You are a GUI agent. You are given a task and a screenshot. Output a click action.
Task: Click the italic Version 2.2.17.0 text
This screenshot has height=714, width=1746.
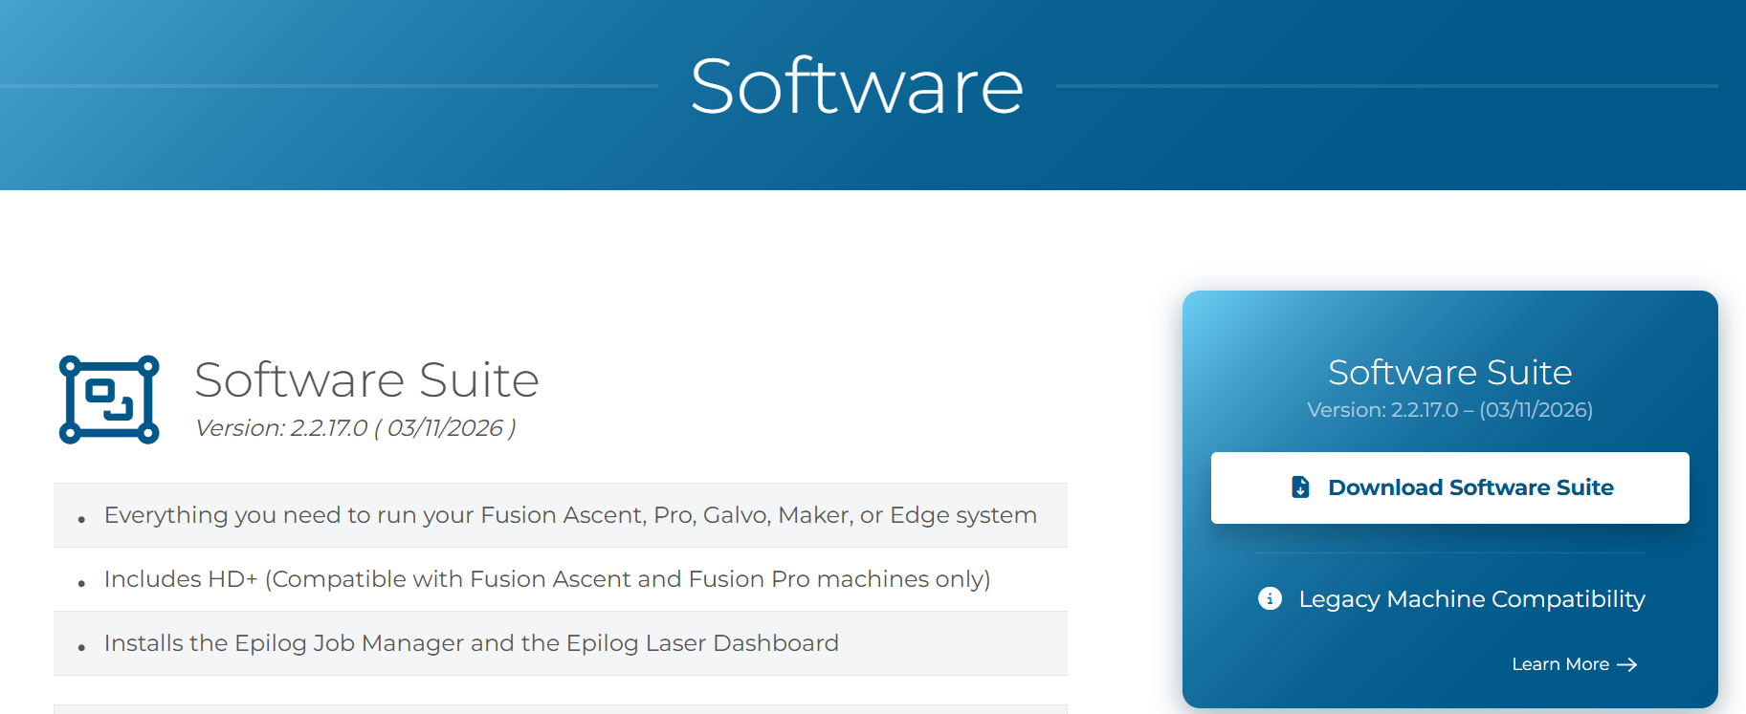(x=356, y=428)
